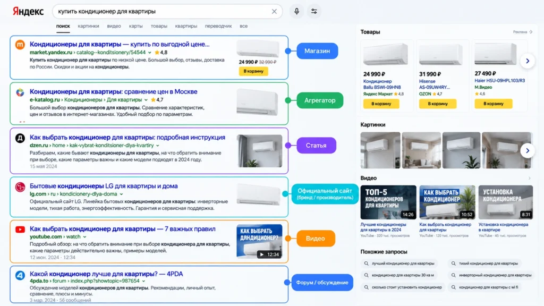This screenshot has height=306, width=544.
Task: Click YouTube favicon icon
Action: [x=20, y=229]
